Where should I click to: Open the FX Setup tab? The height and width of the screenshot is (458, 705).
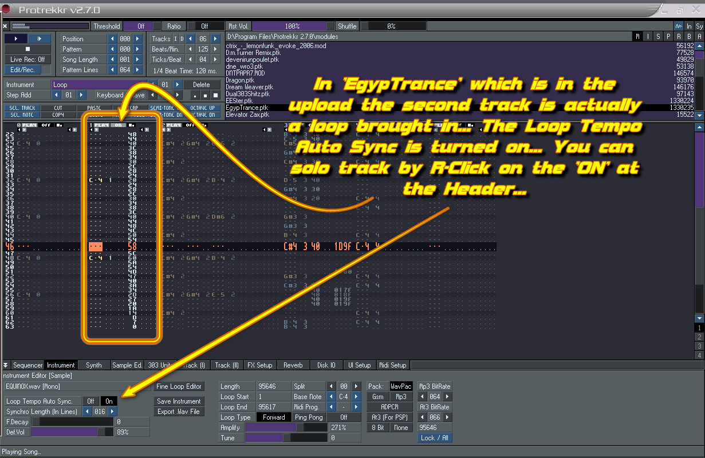click(x=260, y=365)
